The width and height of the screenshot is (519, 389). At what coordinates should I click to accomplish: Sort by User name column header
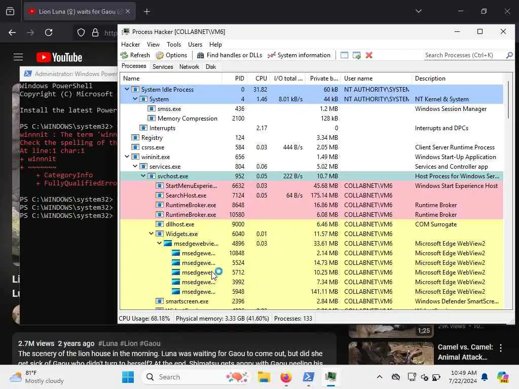(377, 79)
